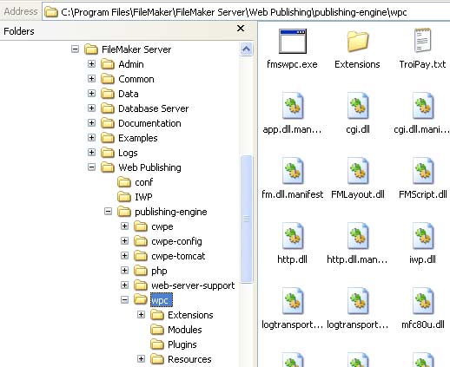Expand the Resources folder node
Screen dimensions: 450x367
(x=141, y=359)
